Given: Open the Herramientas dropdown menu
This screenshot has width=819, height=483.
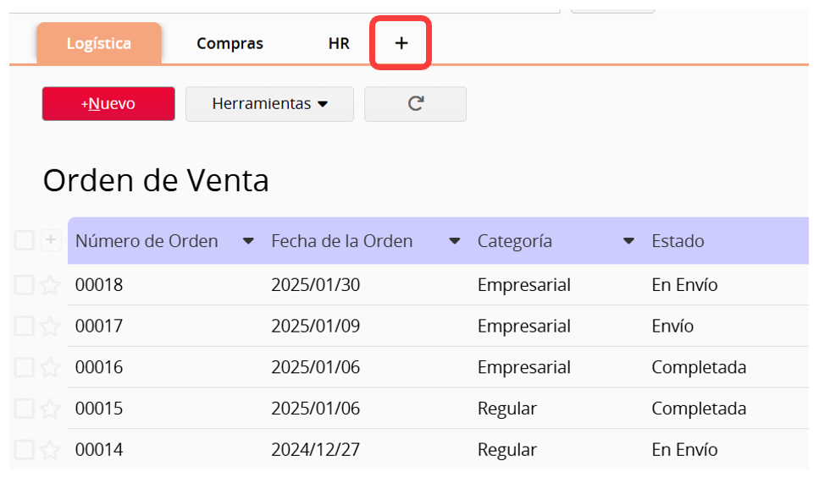Looking at the screenshot, I should [x=269, y=104].
